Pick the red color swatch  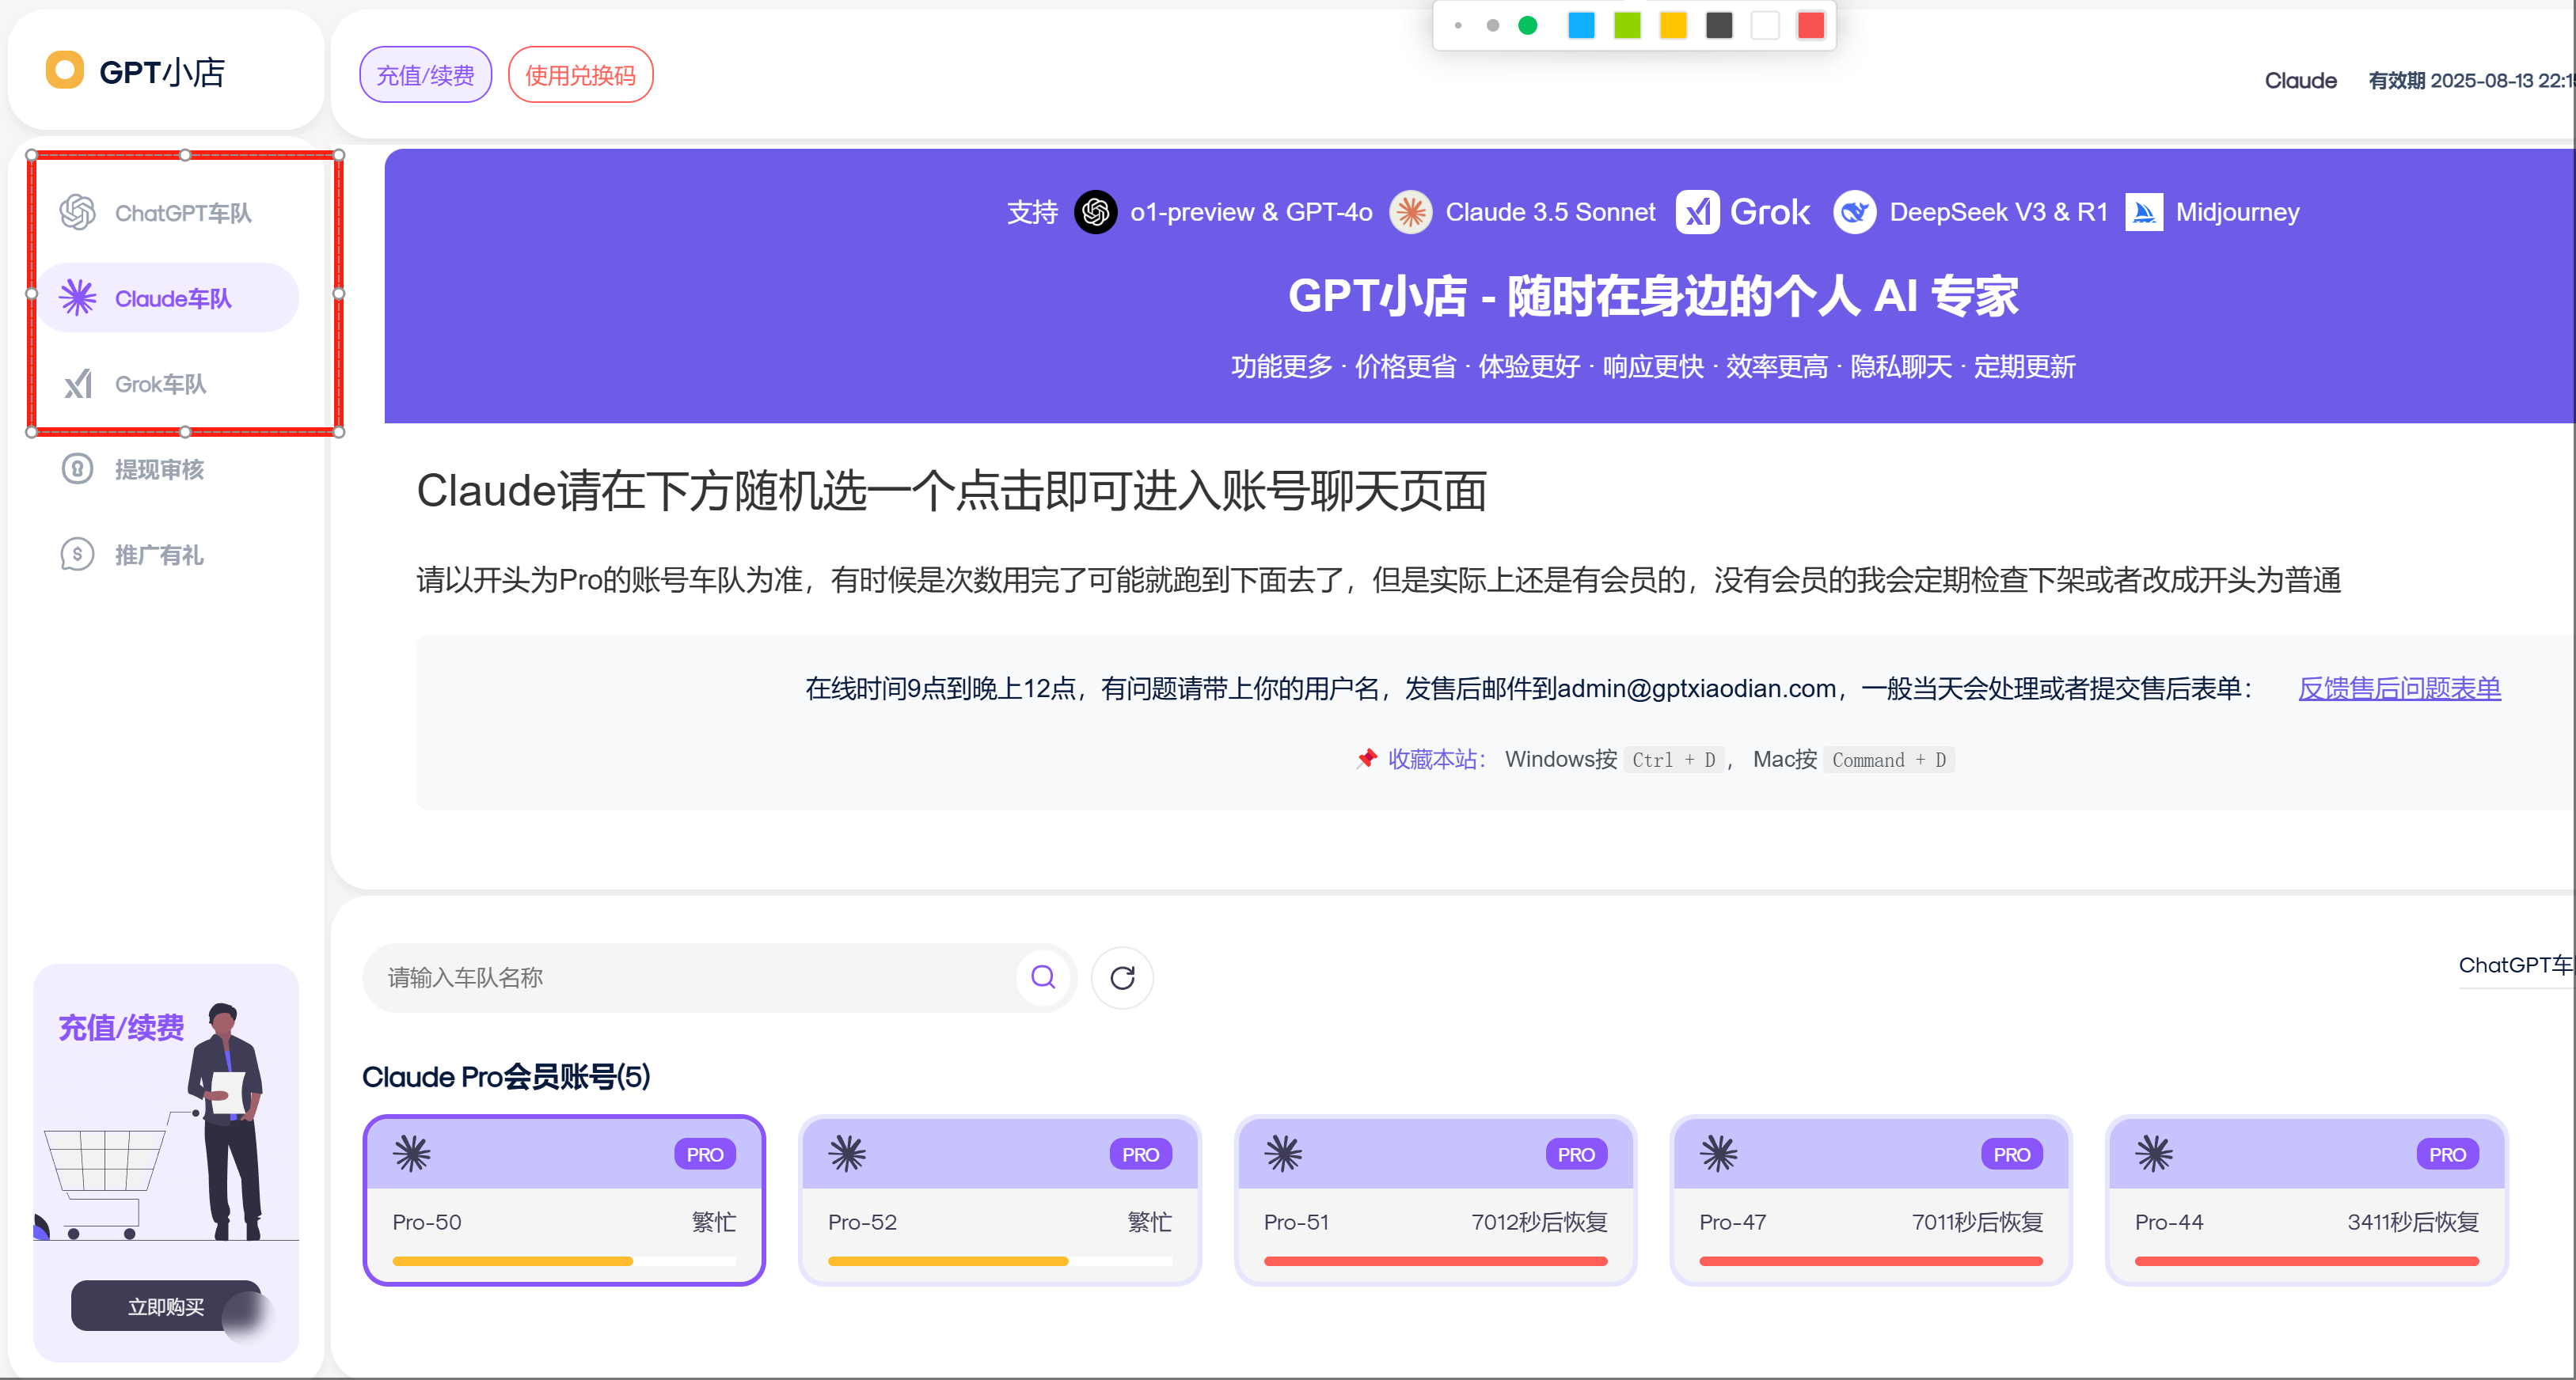coord(1811,25)
